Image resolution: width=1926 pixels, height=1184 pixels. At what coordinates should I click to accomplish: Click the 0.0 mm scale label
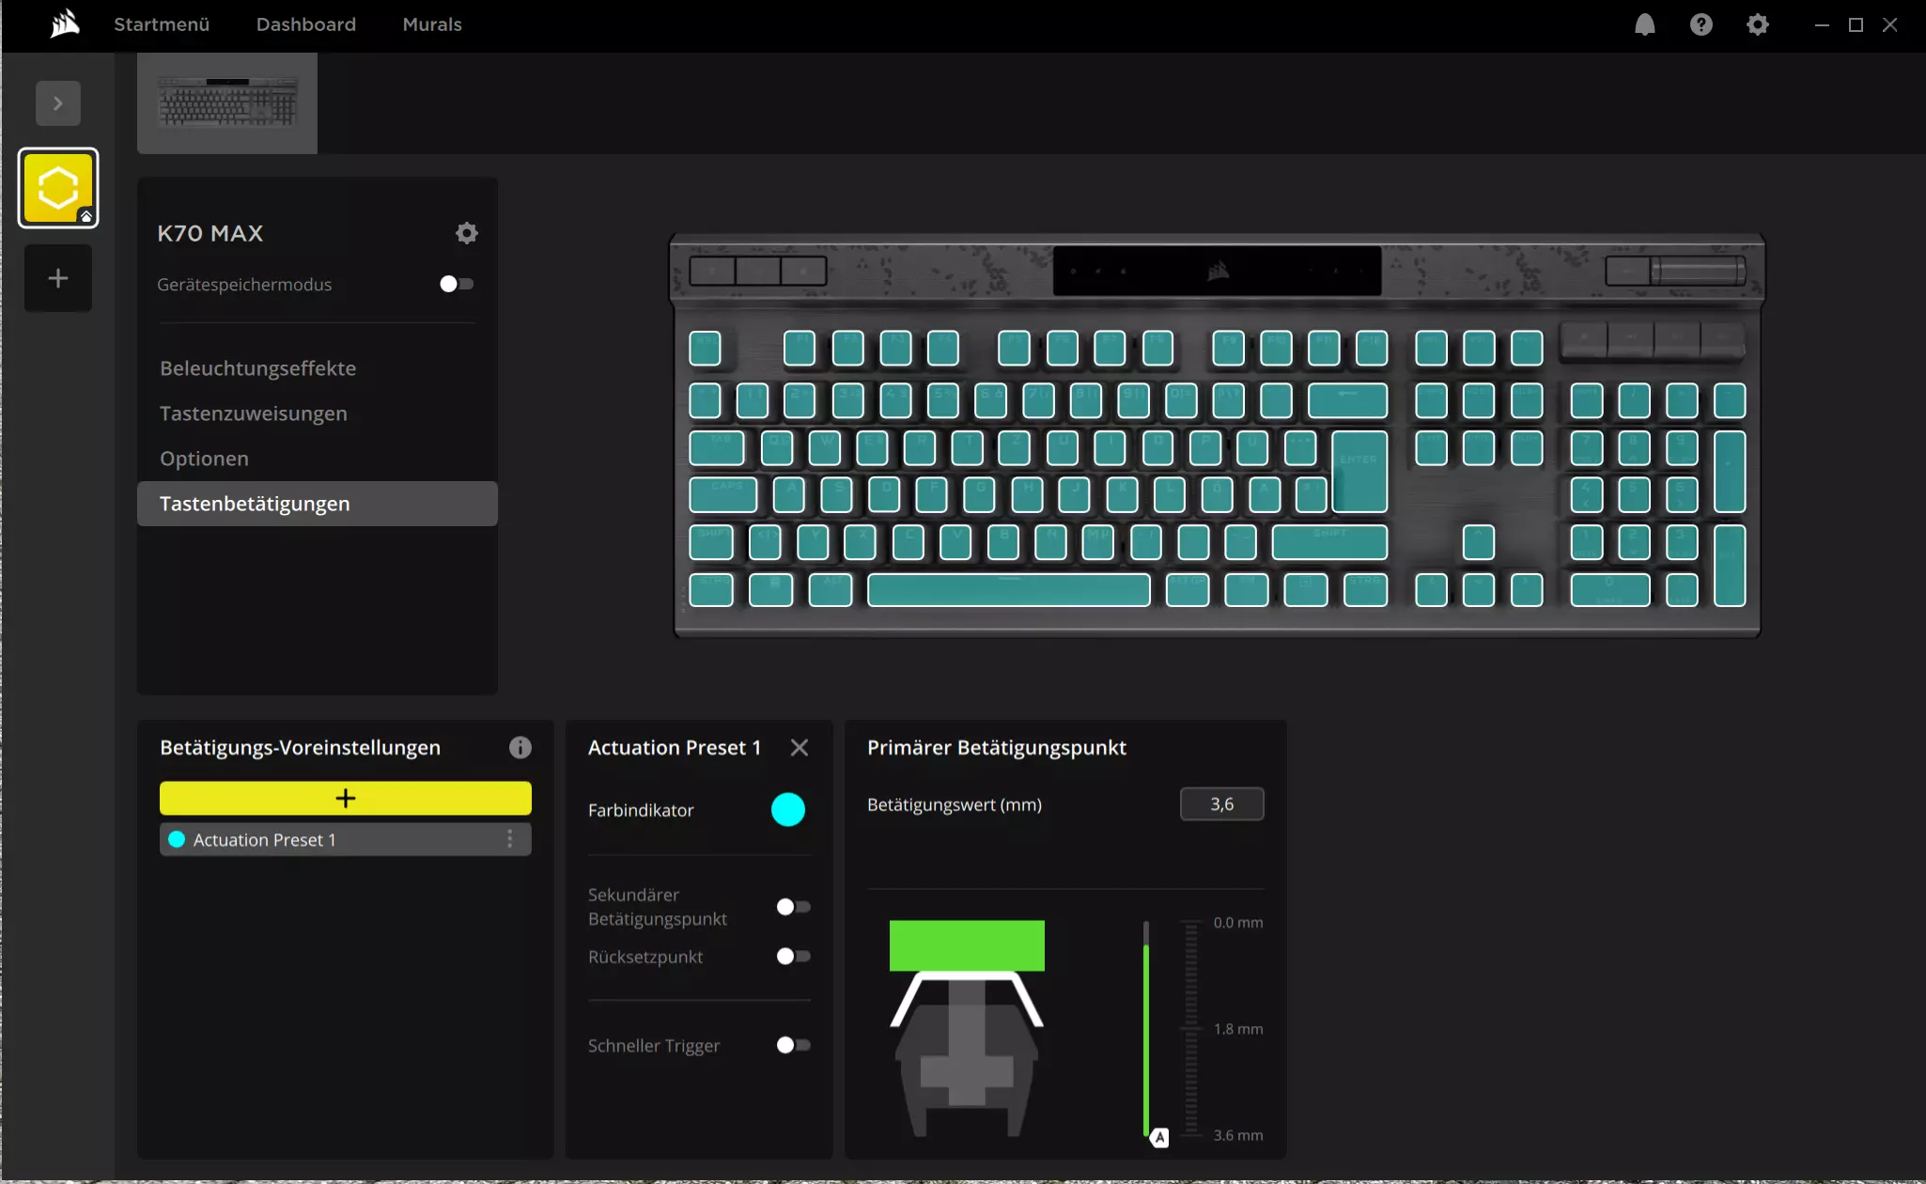pyautogui.click(x=1238, y=923)
